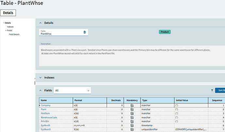Click the Details tab button at the top
The image size is (225, 132).
coord(8,13)
